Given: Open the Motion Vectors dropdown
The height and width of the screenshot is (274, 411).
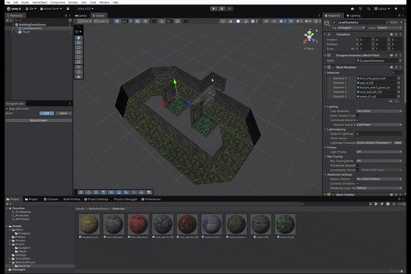Looking at the screenshot, I should tap(379, 179).
